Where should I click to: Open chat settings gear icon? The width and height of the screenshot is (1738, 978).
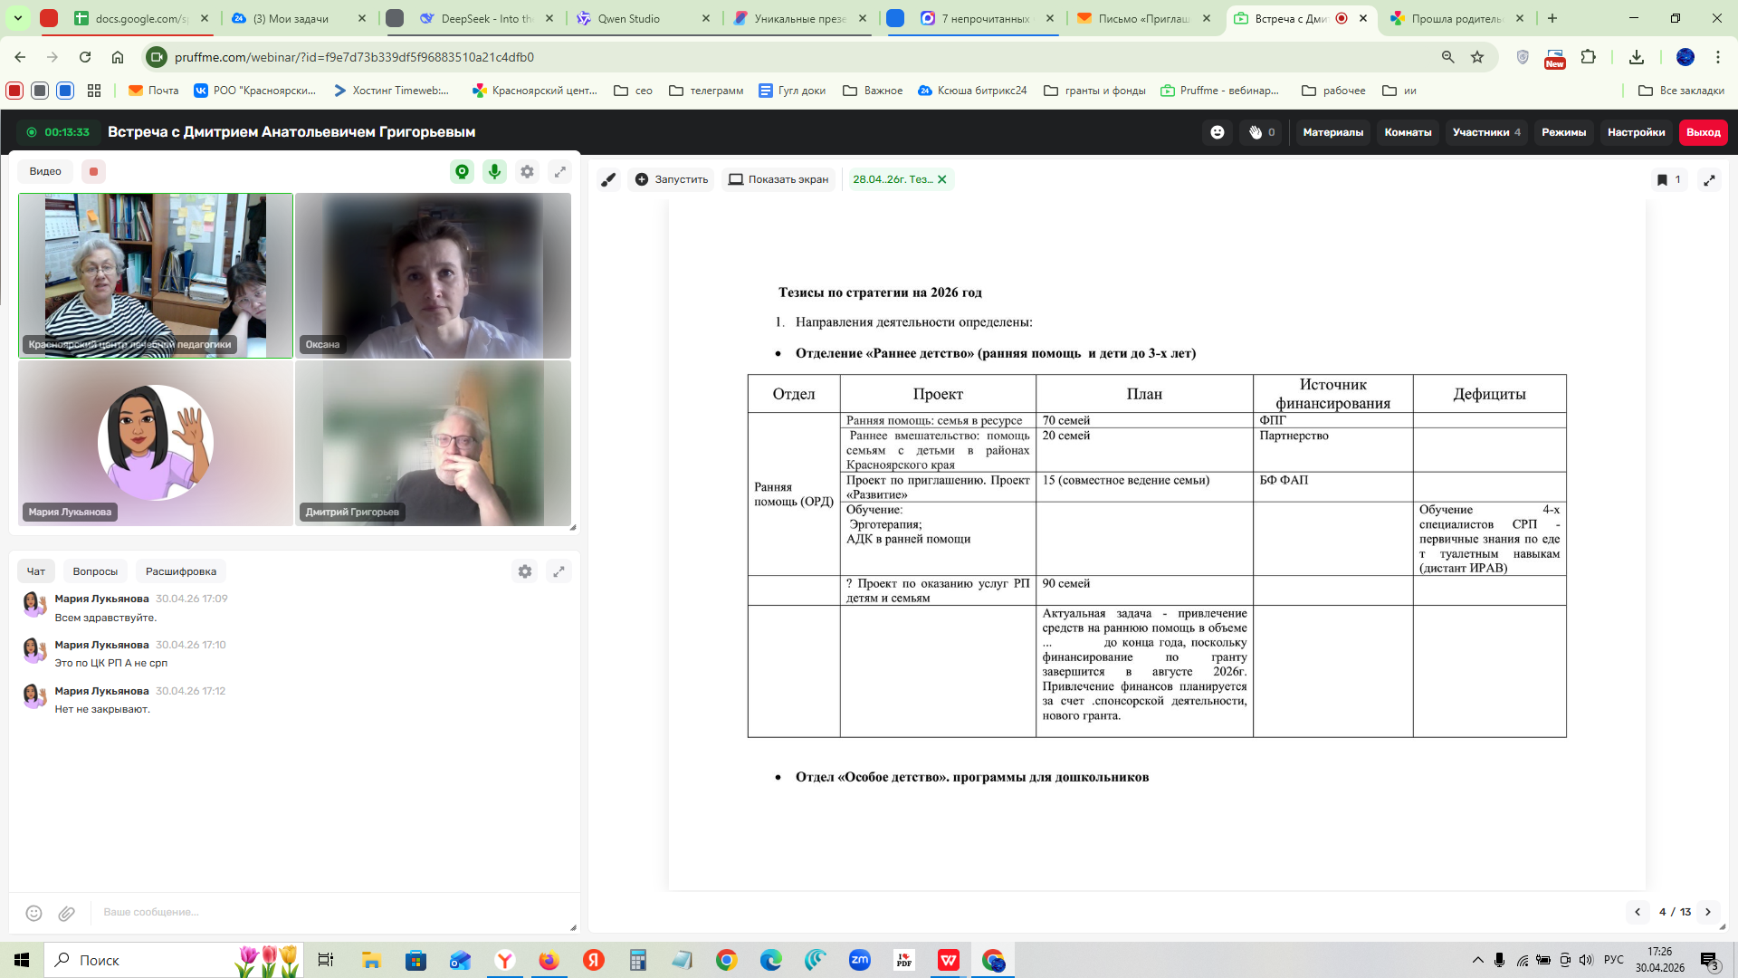pos(525,571)
